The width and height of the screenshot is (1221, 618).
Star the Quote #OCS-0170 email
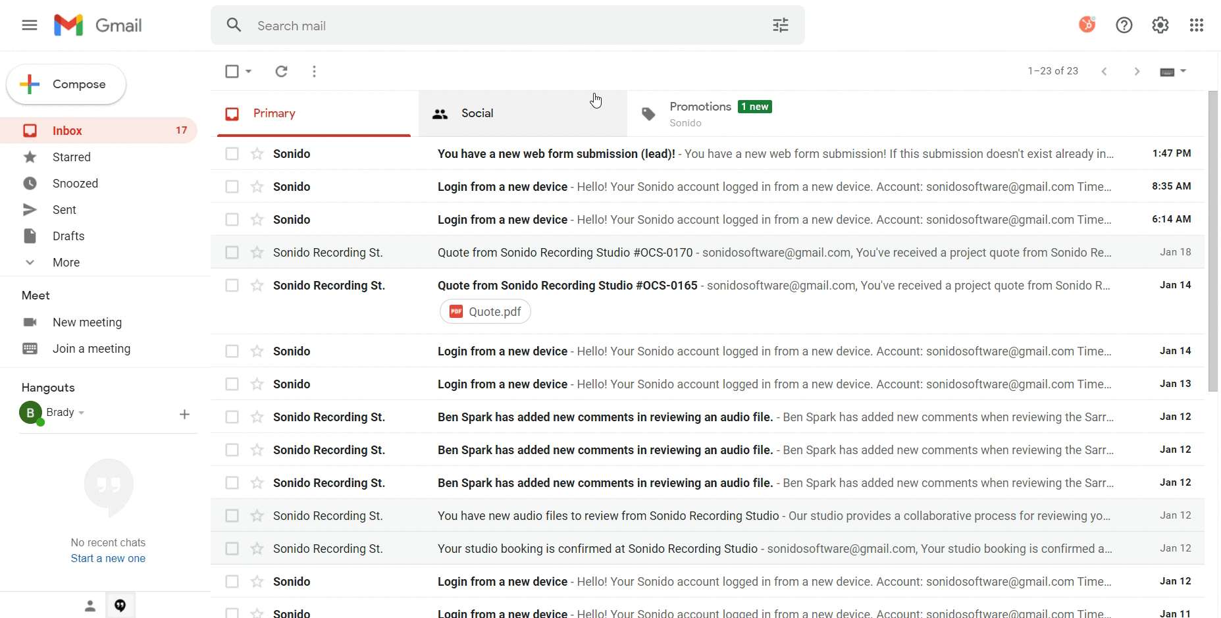[x=257, y=252]
